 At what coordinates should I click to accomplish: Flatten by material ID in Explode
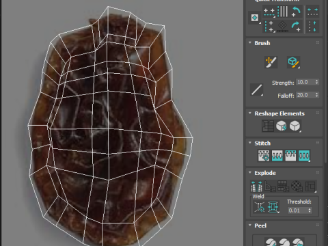click(297, 187)
